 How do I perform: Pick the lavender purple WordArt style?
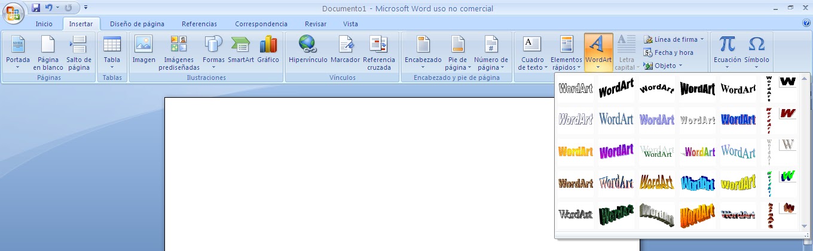[657, 119]
